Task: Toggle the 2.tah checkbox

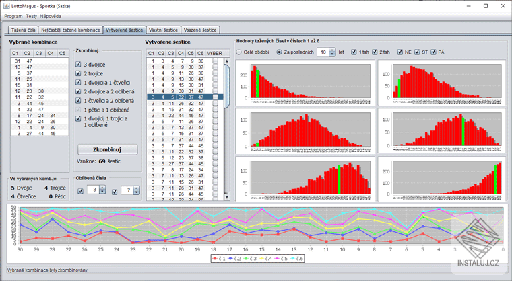Action: (375, 52)
